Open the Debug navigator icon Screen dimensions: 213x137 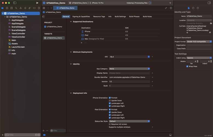(30, 8)
